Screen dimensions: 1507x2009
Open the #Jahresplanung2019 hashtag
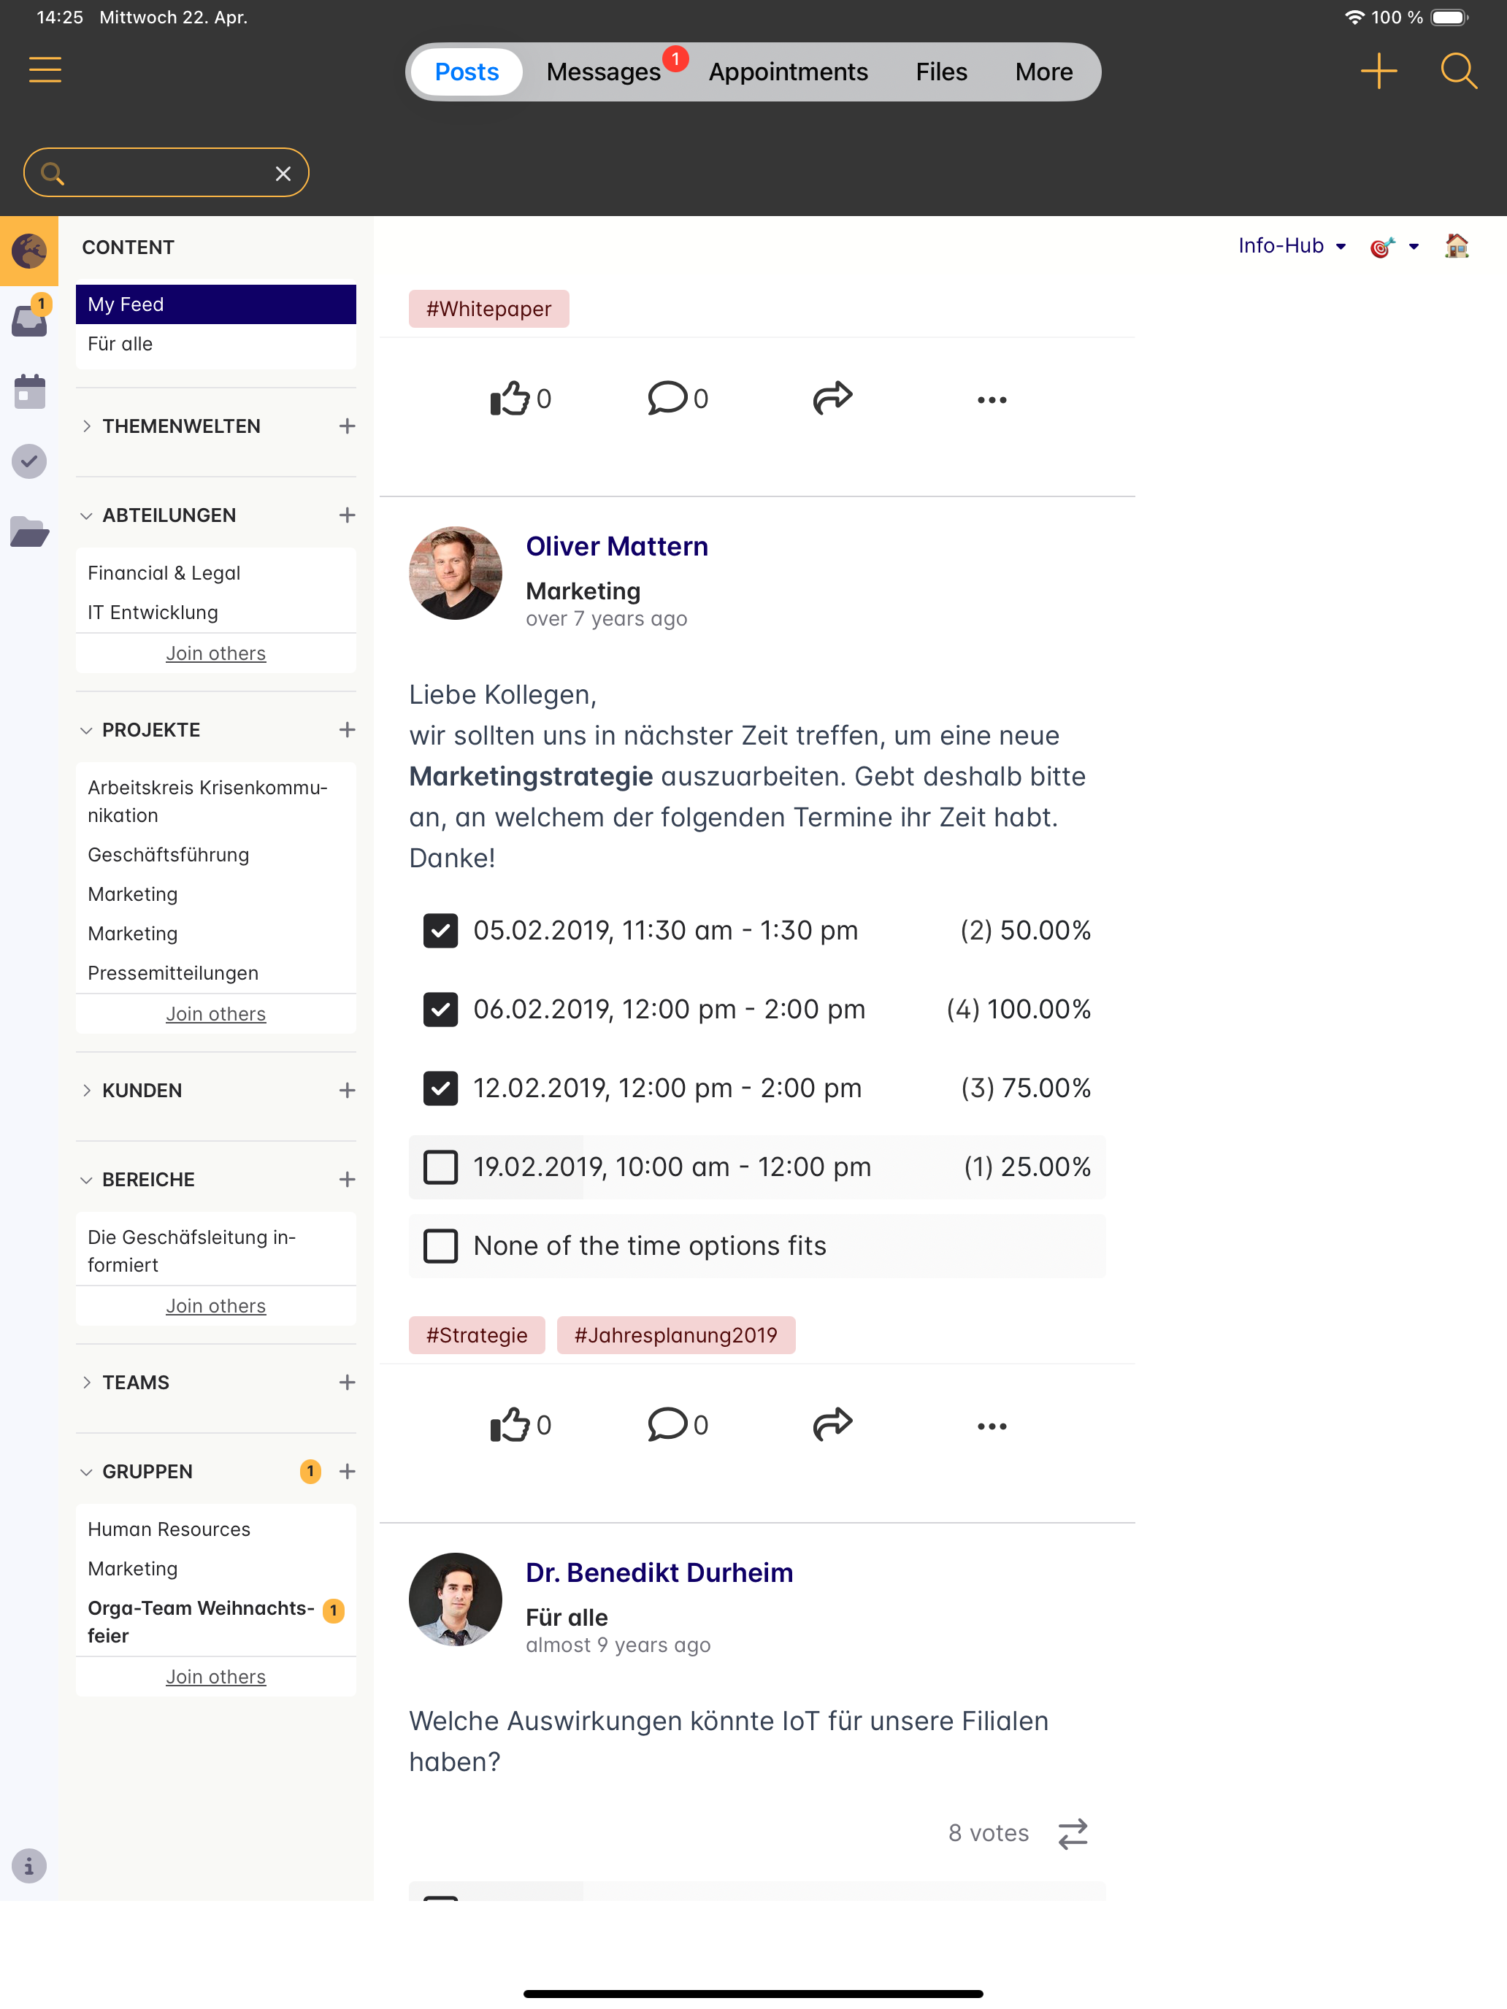(676, 1336)
